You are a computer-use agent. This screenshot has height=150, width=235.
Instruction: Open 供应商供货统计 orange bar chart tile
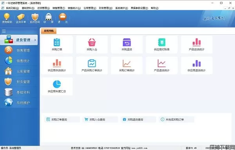coord(57,65)
